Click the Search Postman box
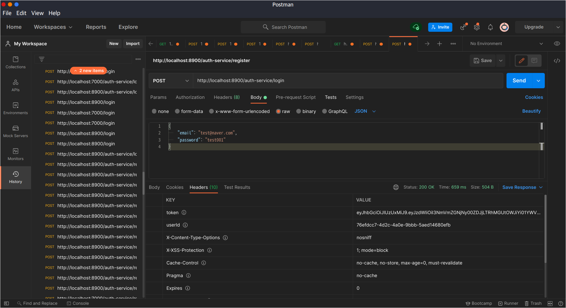This screenshot has height=308, width=566. tap(283, 27)
